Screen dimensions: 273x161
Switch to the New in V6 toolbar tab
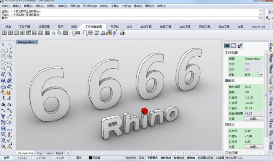(258, 27)
